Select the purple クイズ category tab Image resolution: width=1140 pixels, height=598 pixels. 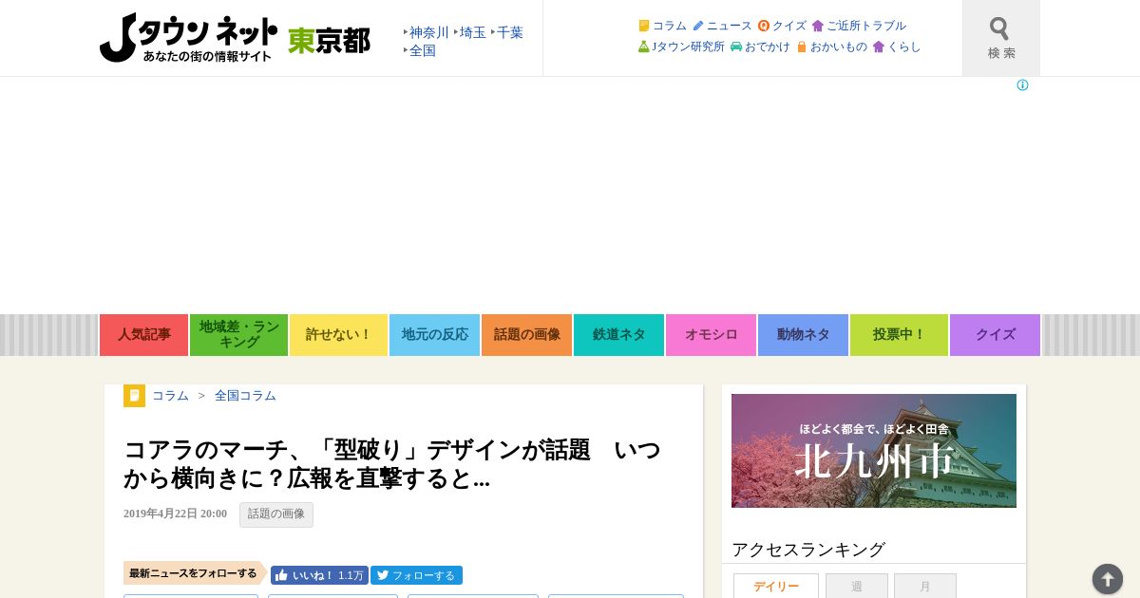click(x=995, y=335)
